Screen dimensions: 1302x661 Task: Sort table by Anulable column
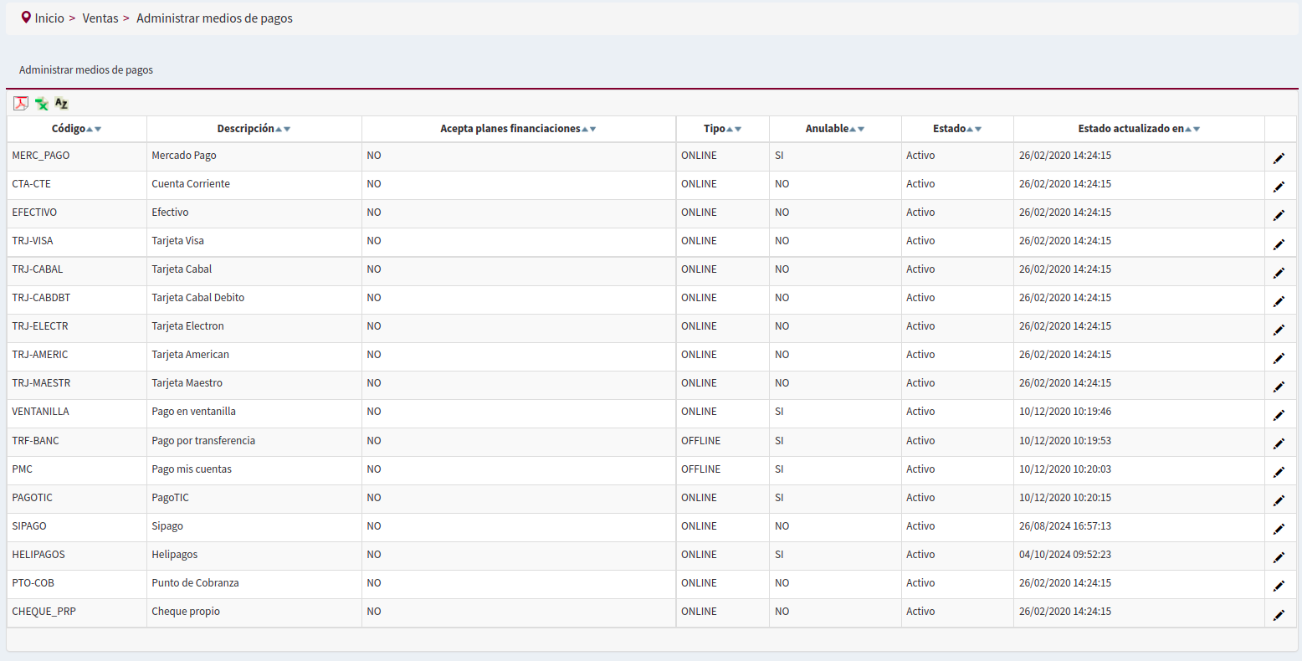pos(835,129)
